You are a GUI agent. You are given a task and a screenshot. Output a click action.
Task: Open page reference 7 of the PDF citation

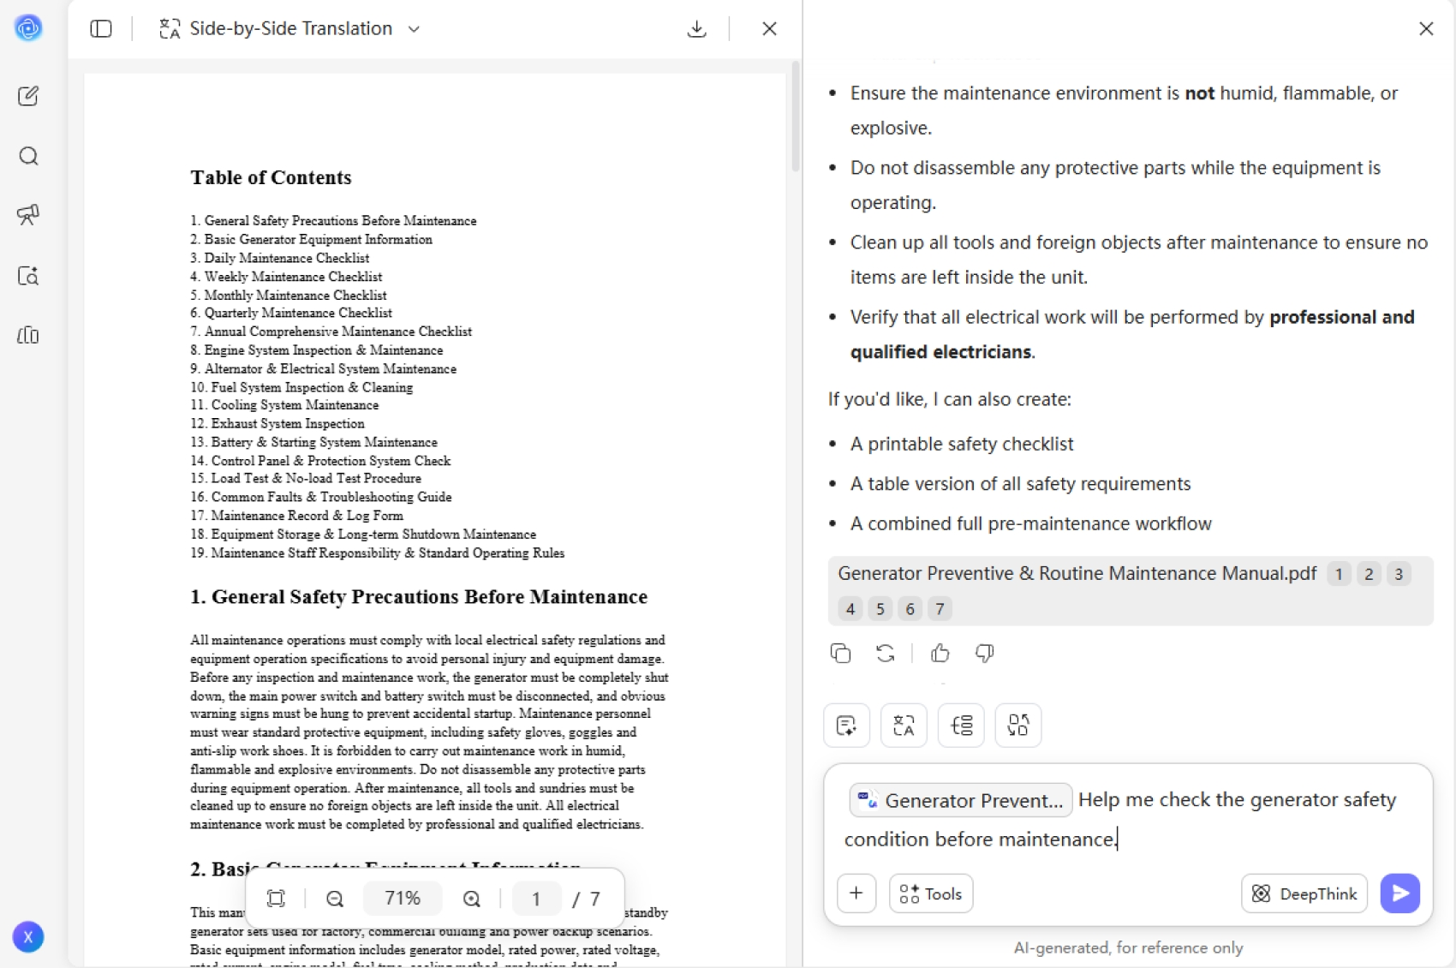coord(940,609)
